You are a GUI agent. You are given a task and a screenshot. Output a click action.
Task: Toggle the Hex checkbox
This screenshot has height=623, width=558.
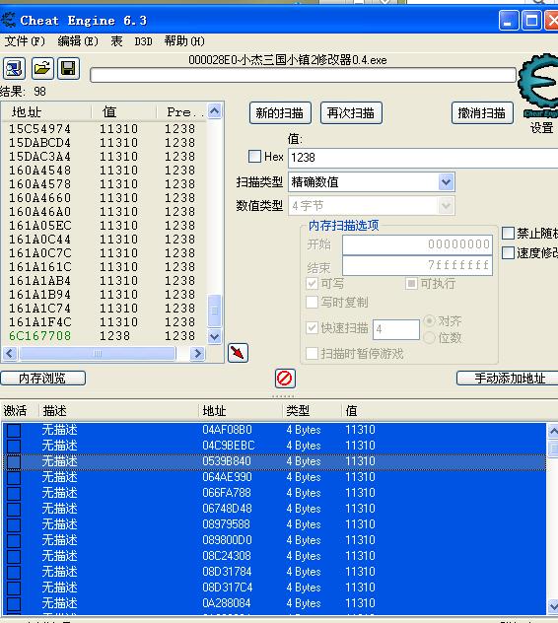coord(254,156)
